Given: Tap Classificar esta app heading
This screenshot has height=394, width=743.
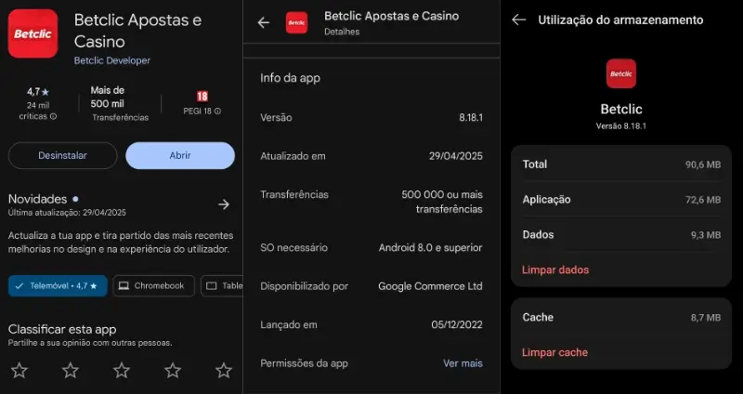Looking at the screenshot, I should (62, 330).
